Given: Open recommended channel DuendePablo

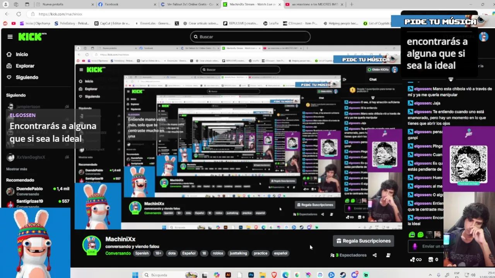Looking at the screenshot, I should [x=38, y=191].
